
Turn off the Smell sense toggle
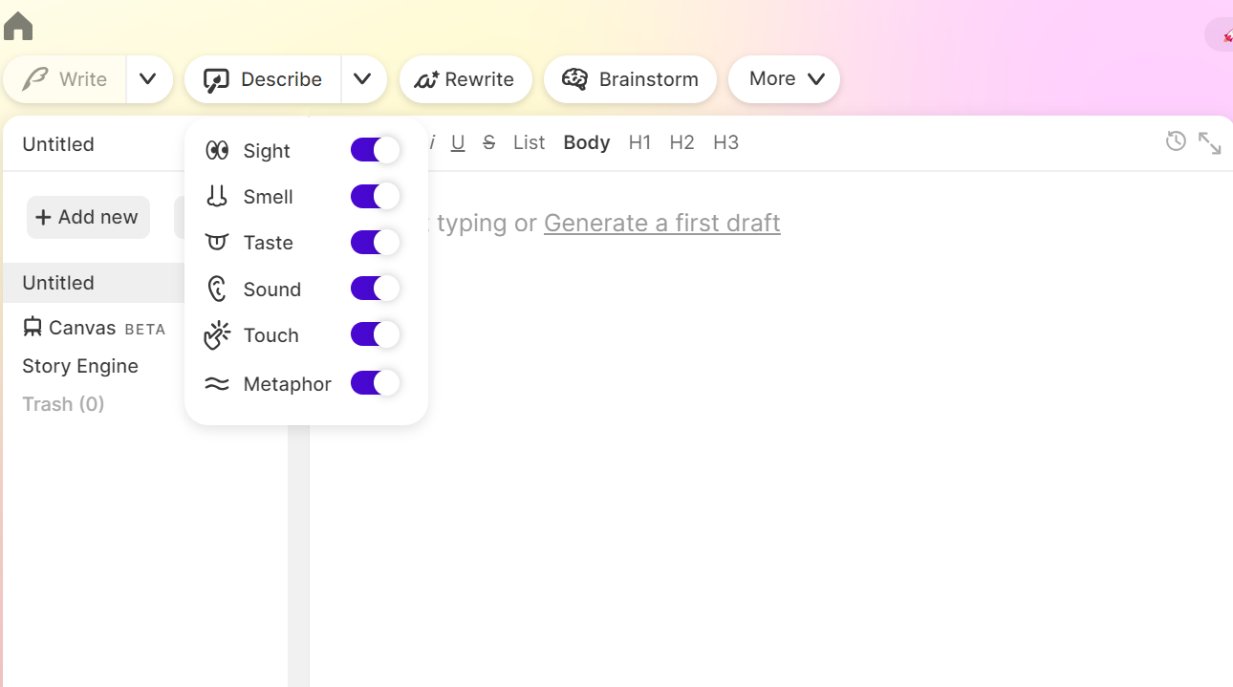pos(375,196)
